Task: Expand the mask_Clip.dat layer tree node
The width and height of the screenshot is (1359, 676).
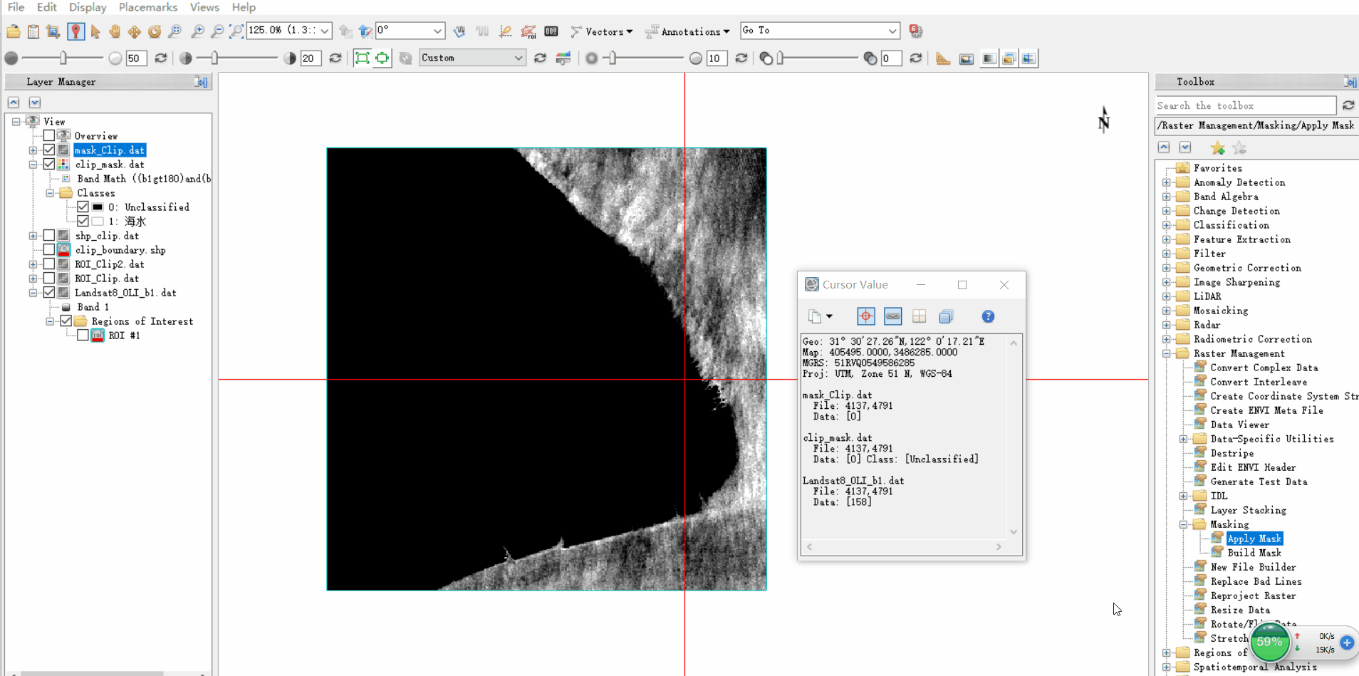Action: (33, 150)
